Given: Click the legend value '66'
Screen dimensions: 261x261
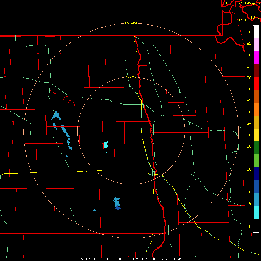Looking at the screenshot, I should pyautogui.click(x=249, y=32).
